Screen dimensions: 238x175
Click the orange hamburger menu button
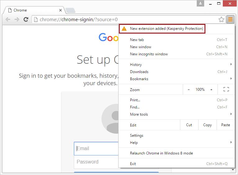(x=230, y=20)
